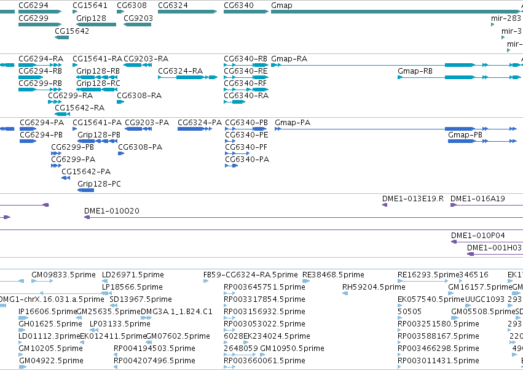This screenshot has width=523, height=370.
Task: Click the CG15641-PA protein label
Action: (97, 123)
